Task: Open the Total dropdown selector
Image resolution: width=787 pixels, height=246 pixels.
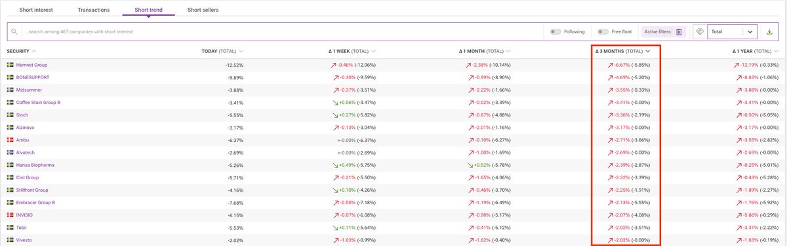Action: coord(732,31)
